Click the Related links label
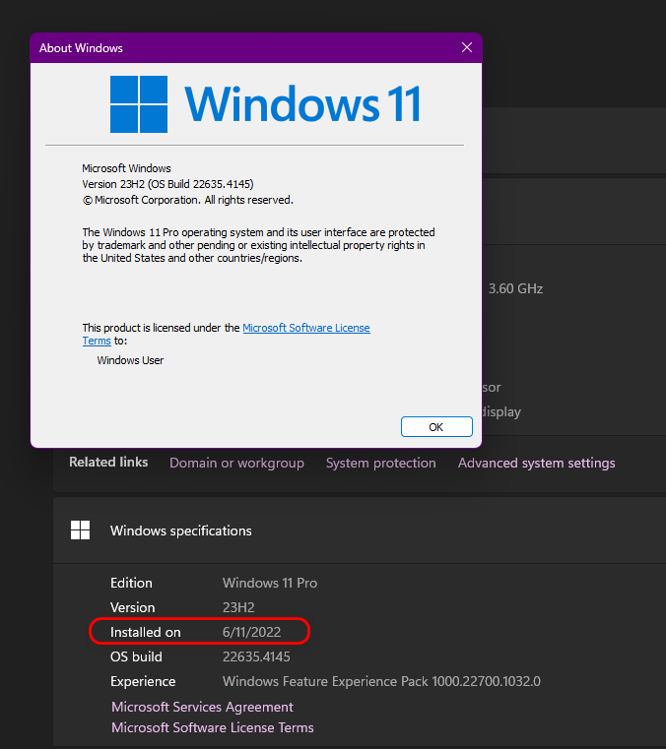This screenshot has width=666, height=749. (x=108, y=462)
